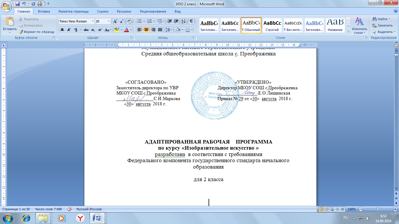Open Yandex browser from taskbar

[x=80, y=218]
